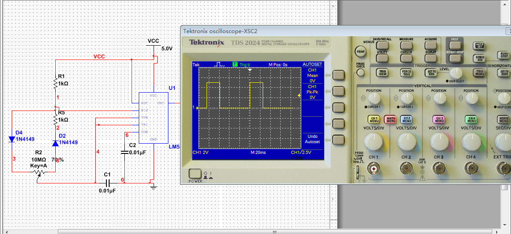Toggle the red MATH MENU button
This screenshot has height=234, width=511.
[390, 119]
